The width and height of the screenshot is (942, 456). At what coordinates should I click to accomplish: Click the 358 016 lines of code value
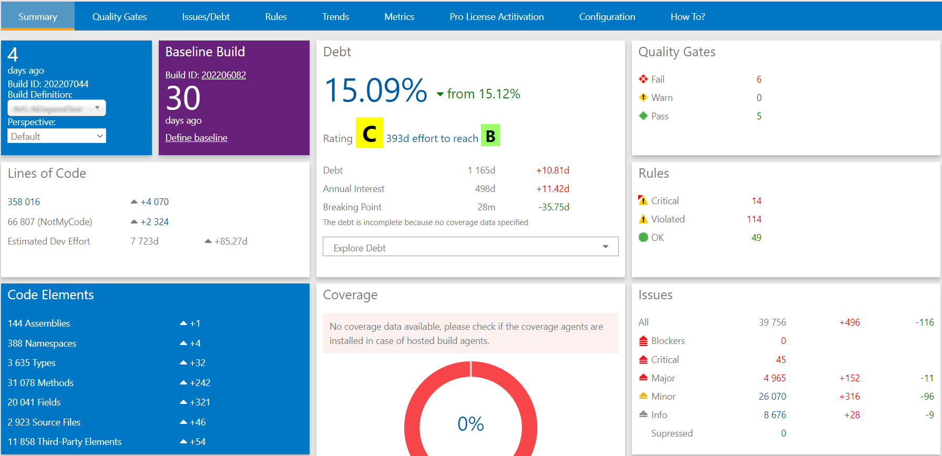(x=24, y=201)
